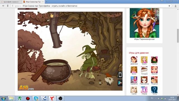
Task: Click the white-bearded gnome in the game
Action: (109, 79)
